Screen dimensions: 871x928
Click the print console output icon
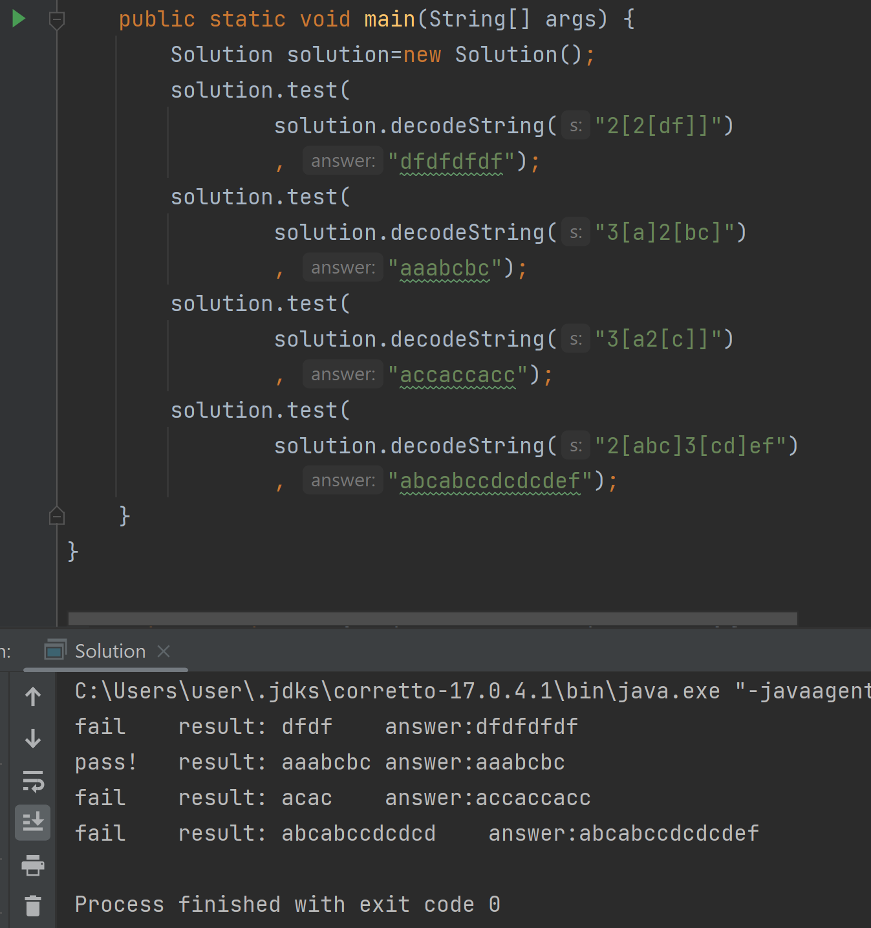[x=33, y=865]
